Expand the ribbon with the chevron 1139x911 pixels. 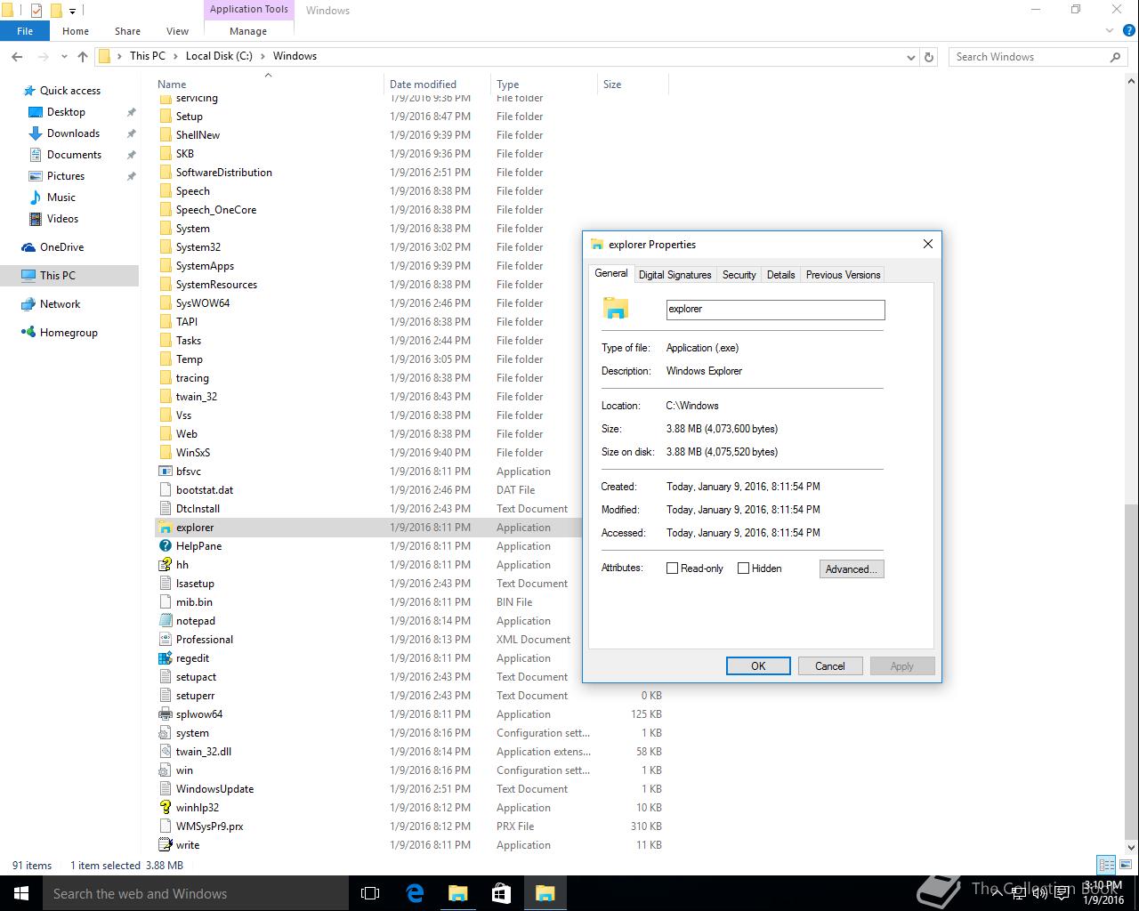[1110, 31]
